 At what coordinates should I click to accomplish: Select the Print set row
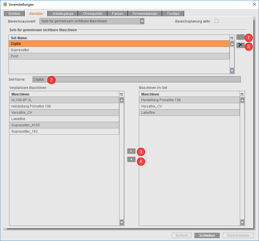point(119,56)
